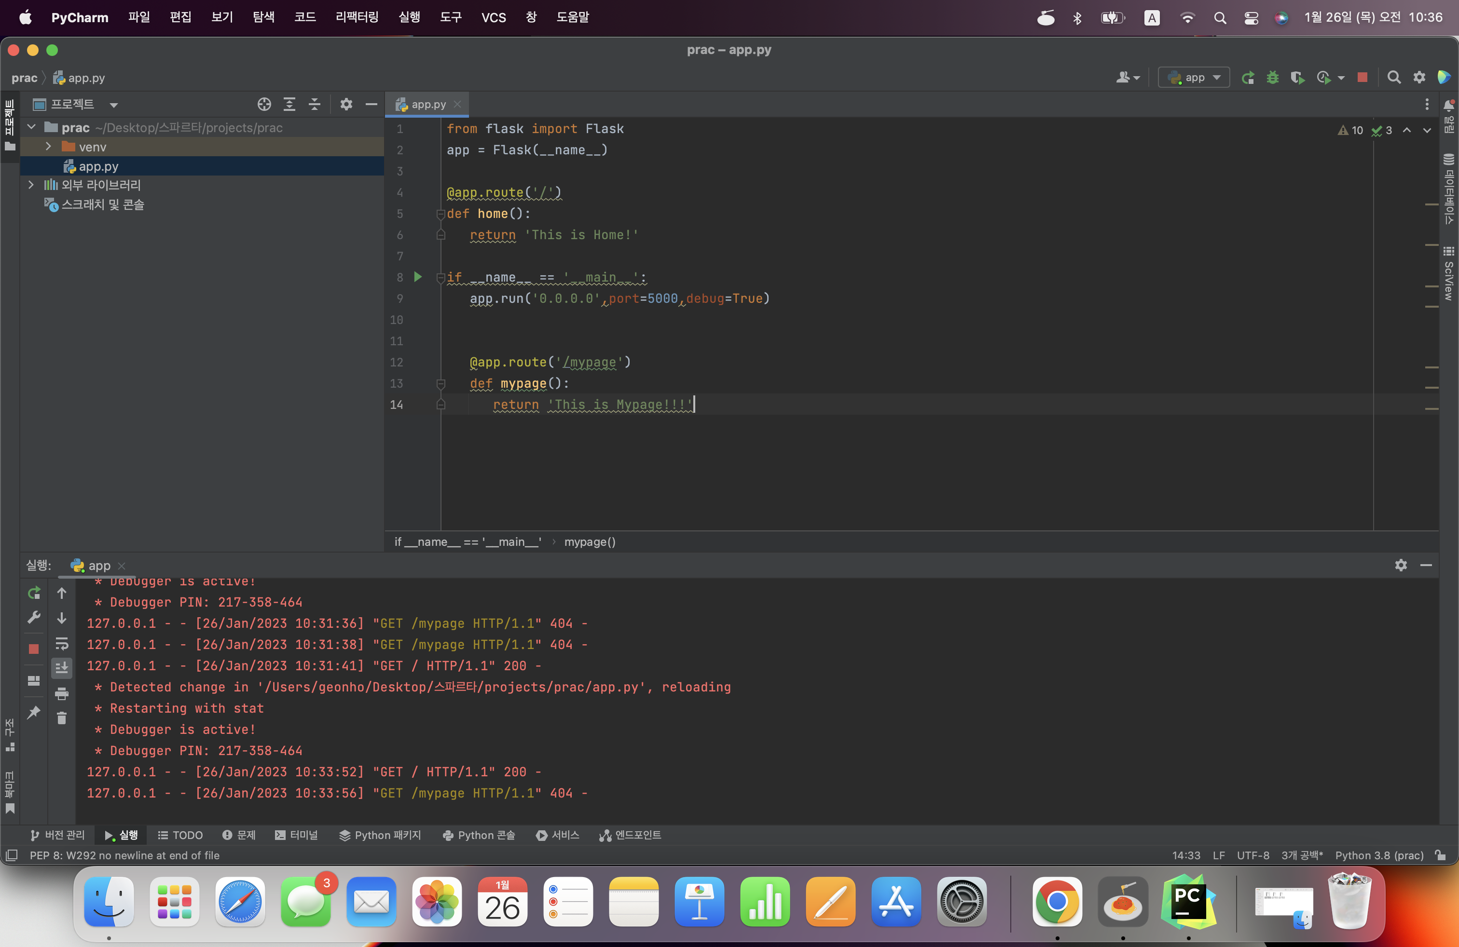The image size is (1459, 947).
Task: Fold the home function at line 5
Action: click(x=440, y=214)
